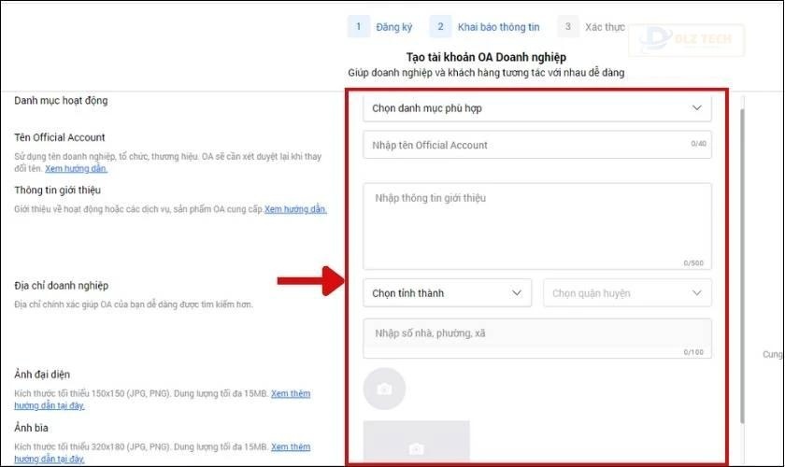The width and height of the screenshot is (785, 467).
Task: Click the step 2 number badge
Action: point(440,27)
